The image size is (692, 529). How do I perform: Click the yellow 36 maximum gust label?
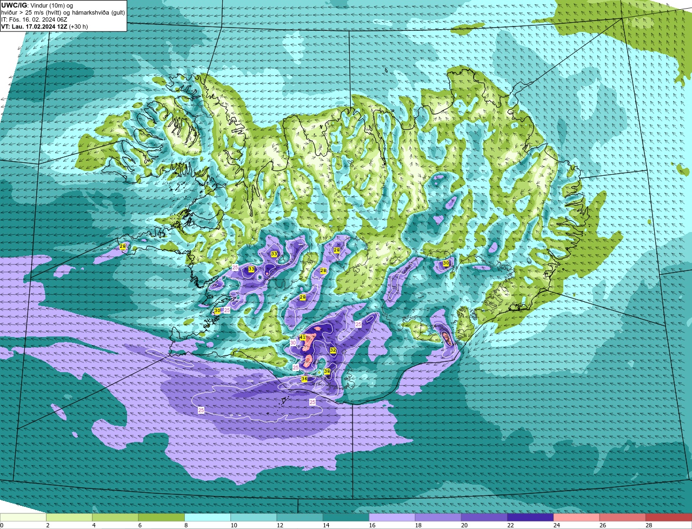point(304,379)
